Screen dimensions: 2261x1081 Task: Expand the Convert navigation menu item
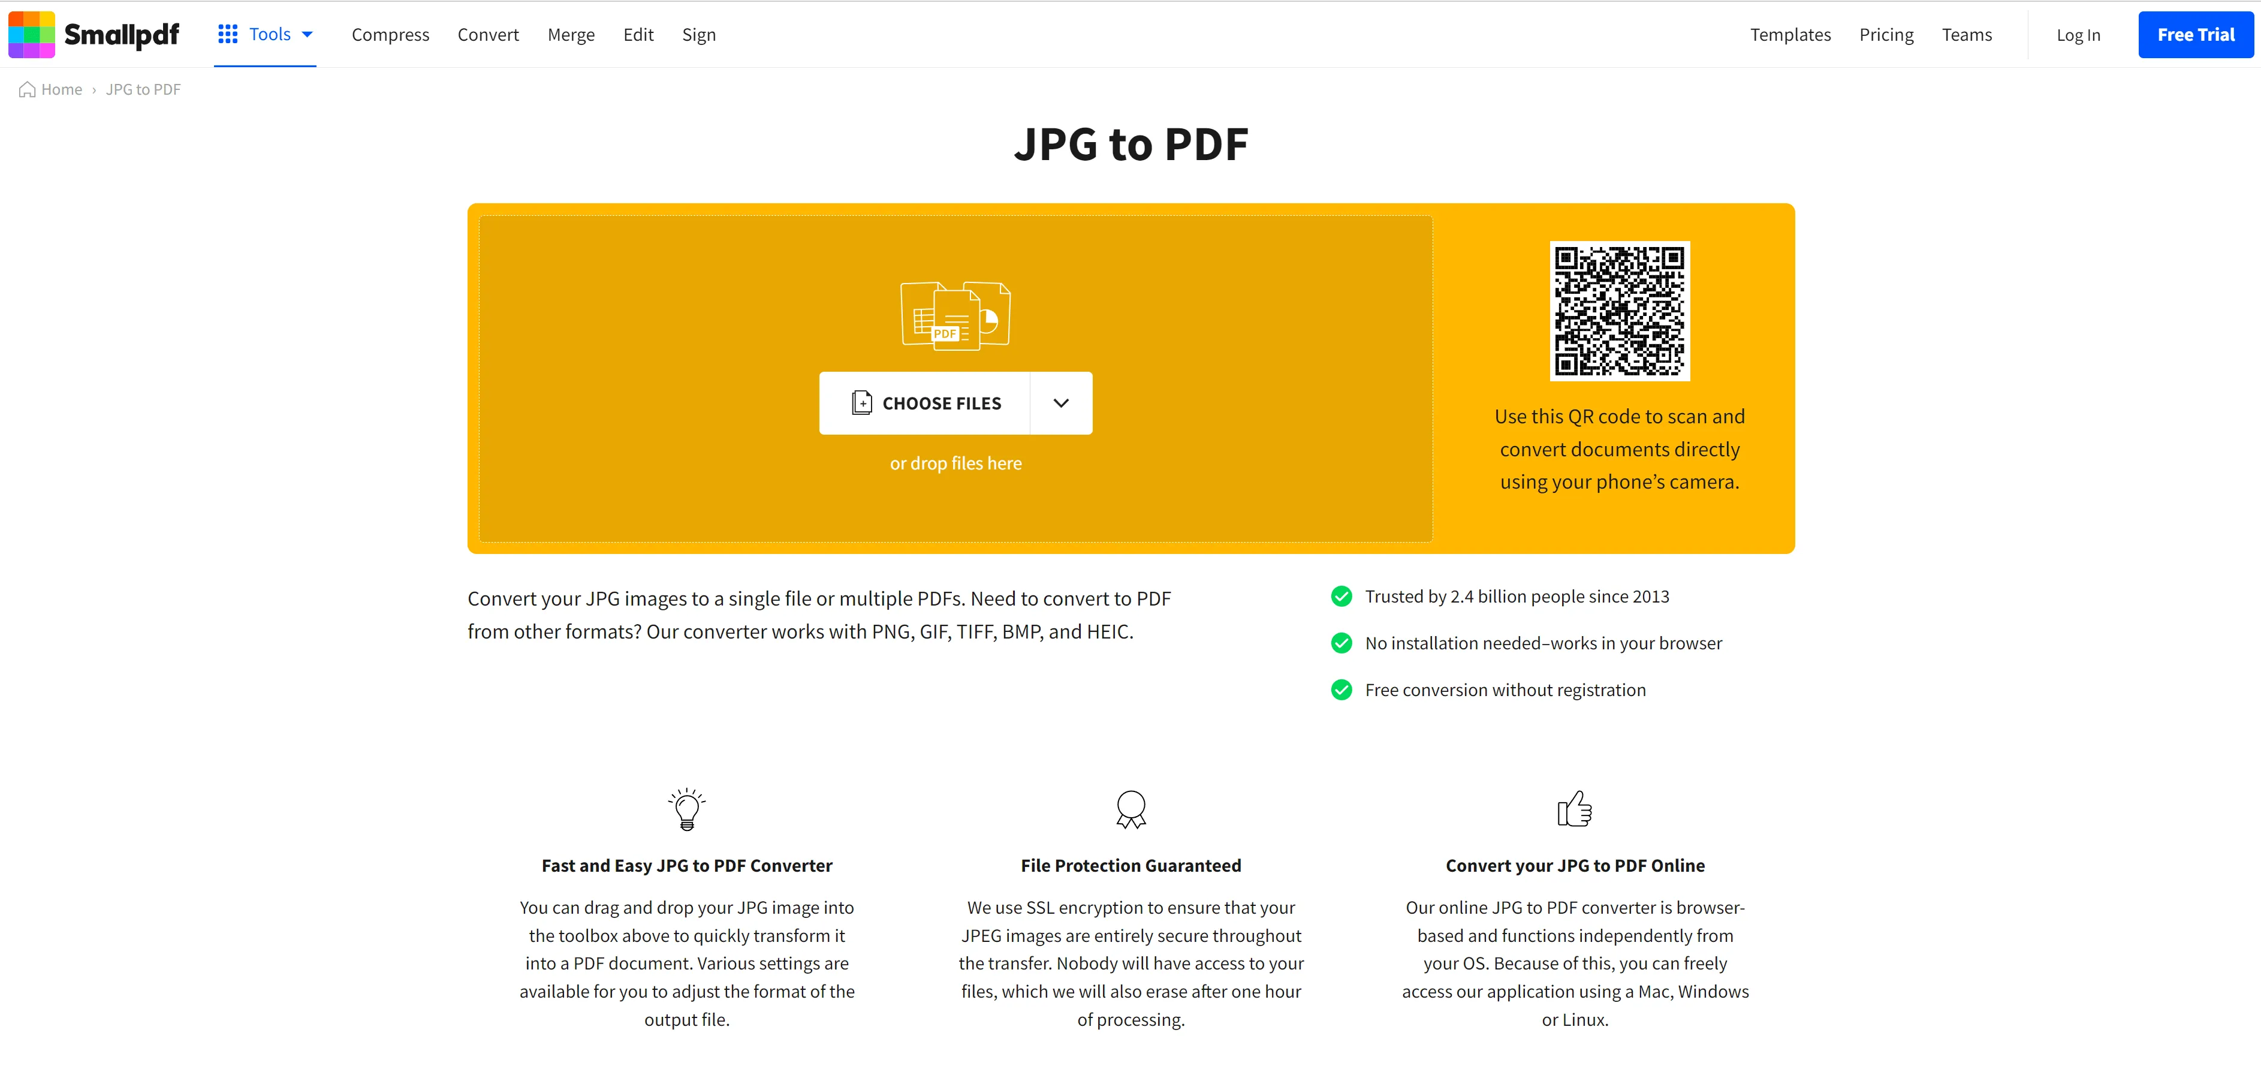pos(487,33)
